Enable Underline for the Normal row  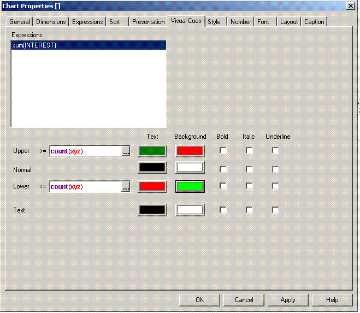[x=275, y=169]
